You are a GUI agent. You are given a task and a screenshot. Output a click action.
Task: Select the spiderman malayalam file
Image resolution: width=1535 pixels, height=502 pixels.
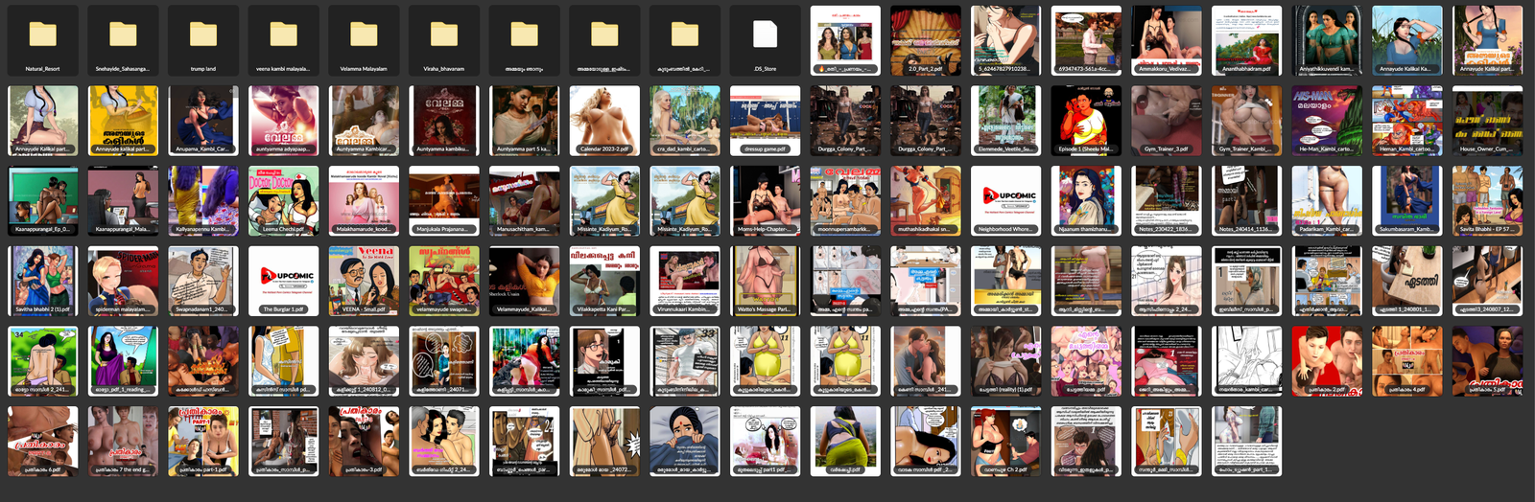[123, 282]
